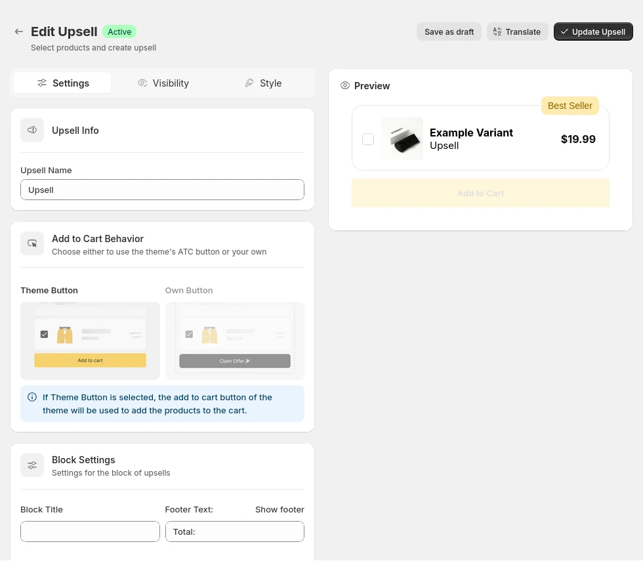Viewport: 643px width, 561px height.
Task: Click the eye icon next to Preview
Action: [345, 85]
